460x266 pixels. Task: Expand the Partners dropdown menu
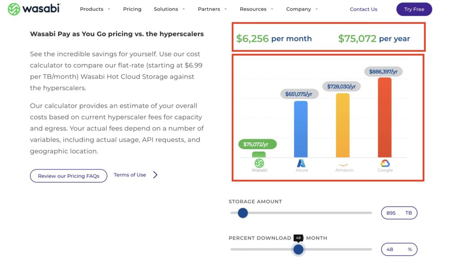[x=212, y=9]
